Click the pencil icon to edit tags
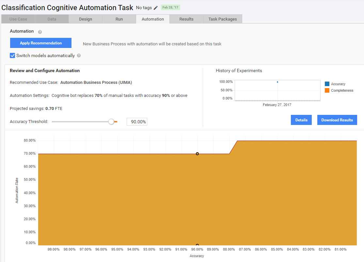Image resolution: width=364 pixels, height=262 pixels. coord(156,8)
